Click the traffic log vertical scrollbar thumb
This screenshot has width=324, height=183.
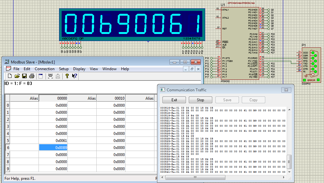(289, 162)
